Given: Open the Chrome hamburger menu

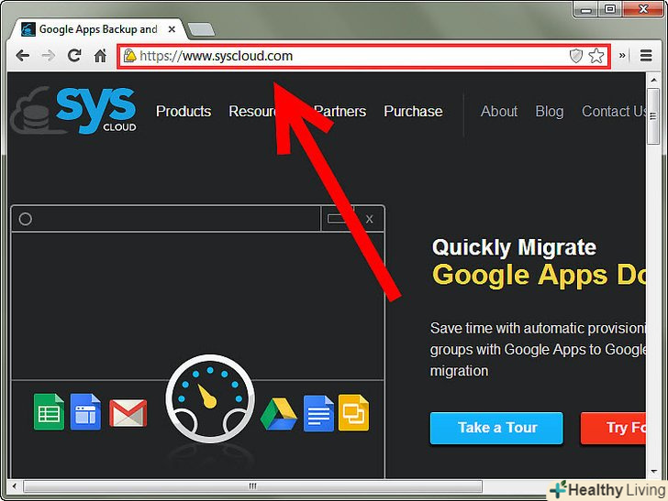Looking at the screenshot, I should click(x=646, y=56).
